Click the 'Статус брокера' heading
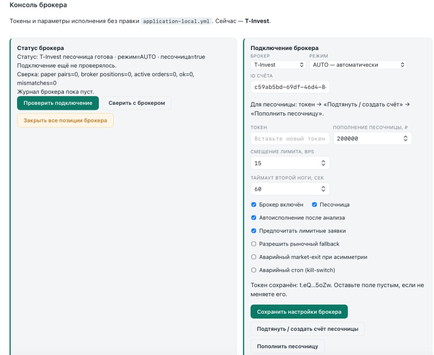 40,48
